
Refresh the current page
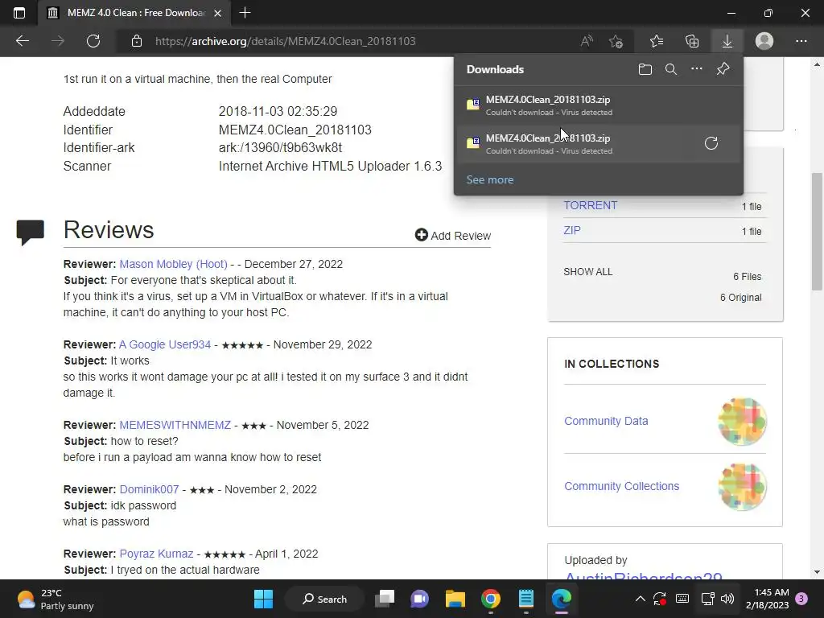(x=93, y=41)
